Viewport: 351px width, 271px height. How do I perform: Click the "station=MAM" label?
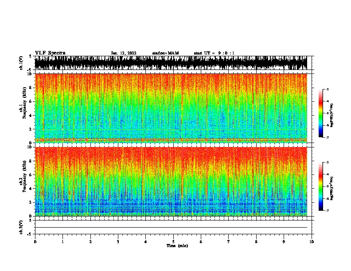click(x=166, y=53)
